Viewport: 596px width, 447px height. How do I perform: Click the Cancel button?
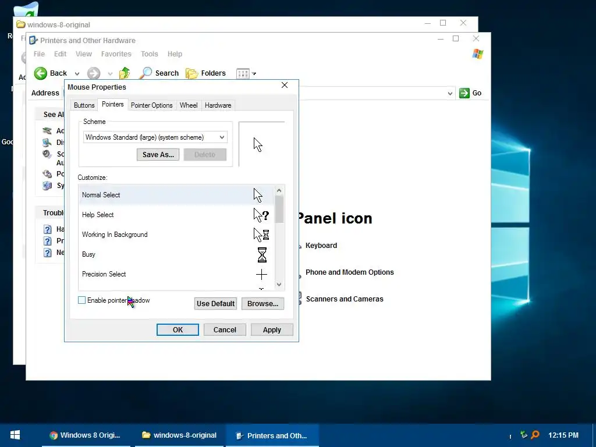pyautogui.click(x=225, y=330)
